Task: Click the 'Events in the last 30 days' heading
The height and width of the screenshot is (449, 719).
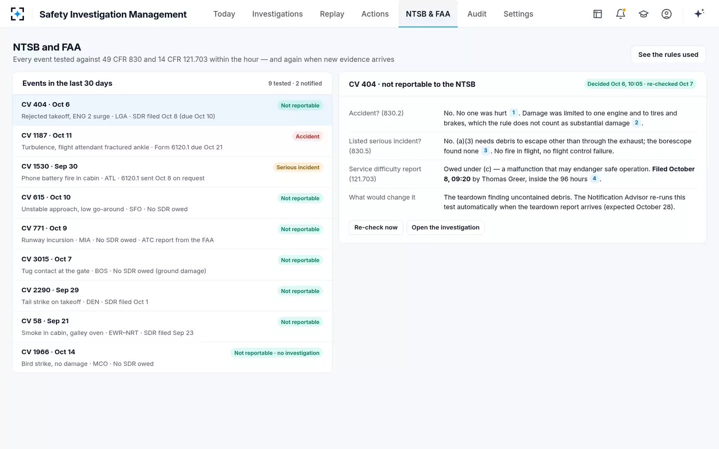Action: point(67,83)
